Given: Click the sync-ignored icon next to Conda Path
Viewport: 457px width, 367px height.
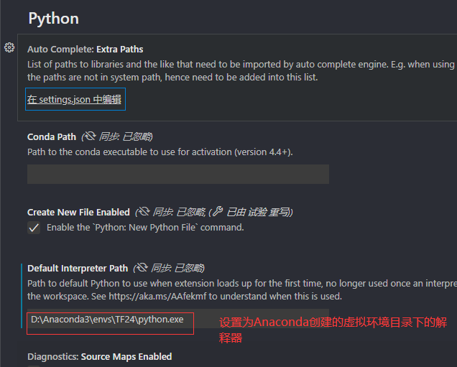Looking at the screenshot, I should coord(90,136).
